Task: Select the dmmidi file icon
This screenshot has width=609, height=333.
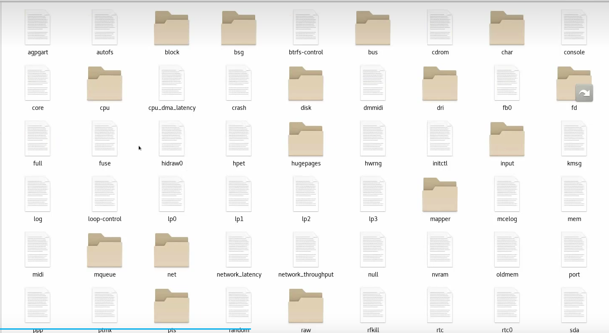Action: point(373,83)
